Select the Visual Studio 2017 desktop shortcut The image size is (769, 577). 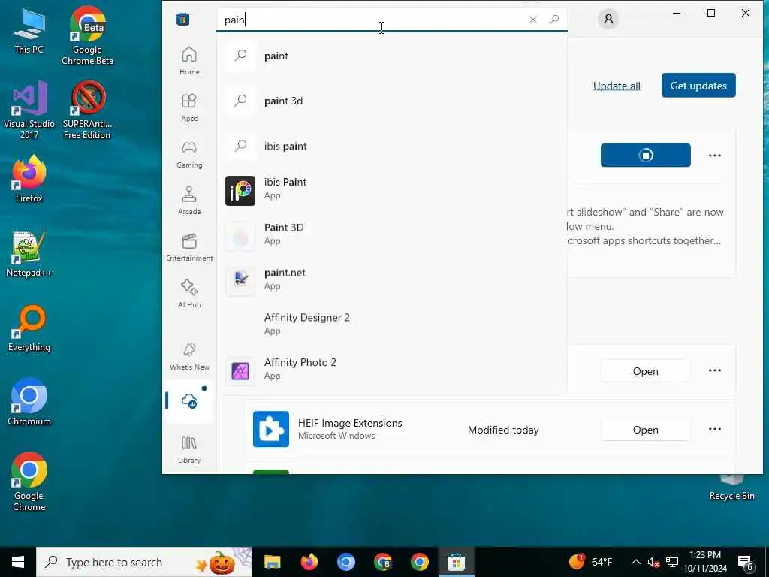coord(29,110)
